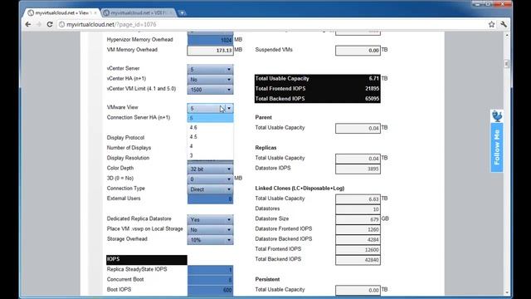Image resolution: width=531 pixels, height=299 pixels.
Task: Click the External Users input field
Action: [x=210, y=199]
